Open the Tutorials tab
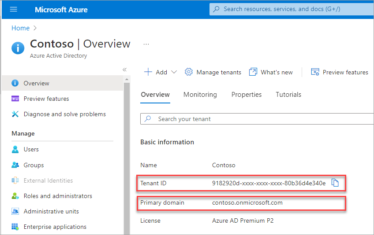This screenshot has height=235, width=374. pyautogui.click(x=288, y=95)
